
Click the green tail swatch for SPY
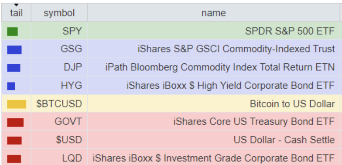(x=12, y=31)
